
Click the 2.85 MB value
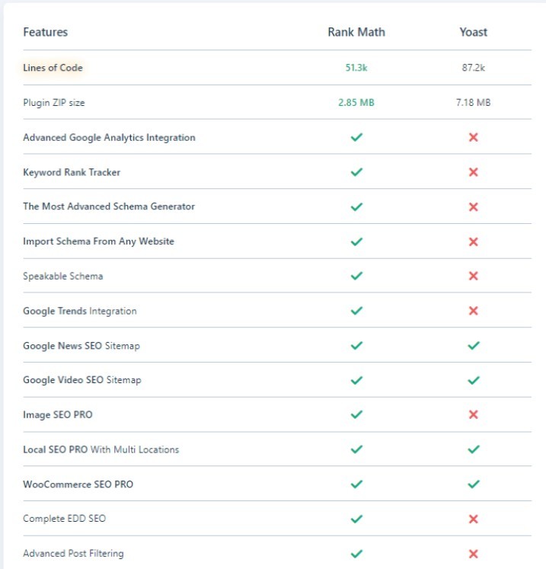coord(356,102)
